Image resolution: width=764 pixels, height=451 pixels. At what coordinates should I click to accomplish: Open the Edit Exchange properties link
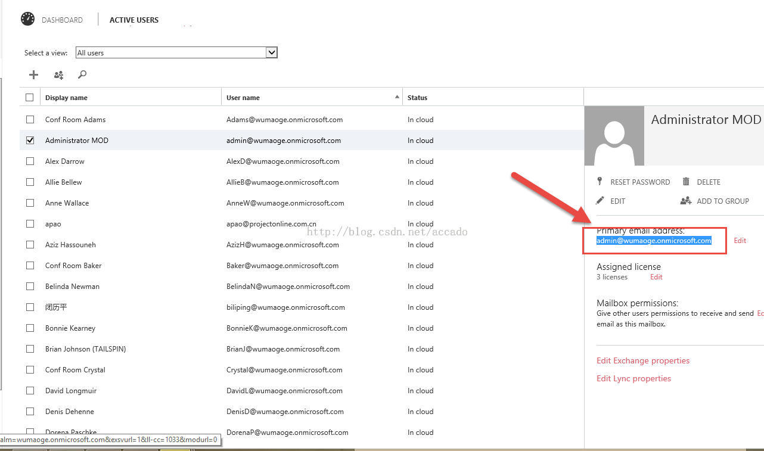point(642,361)
